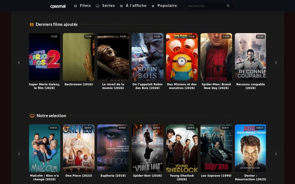295x184 pixels.
Task: Click the Derniers films ajoutés section icon
Action: (32, 24)
